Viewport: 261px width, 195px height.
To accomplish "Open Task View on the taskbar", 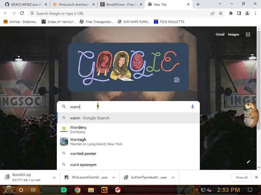I will coord(33,190).
